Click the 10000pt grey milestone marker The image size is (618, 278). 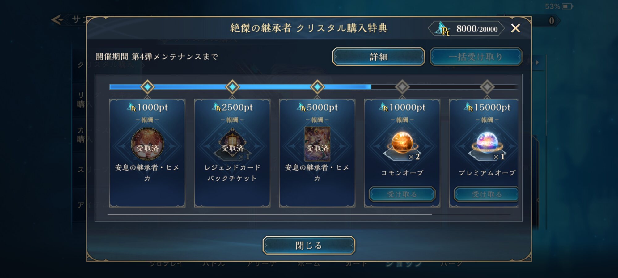(402, 87)
